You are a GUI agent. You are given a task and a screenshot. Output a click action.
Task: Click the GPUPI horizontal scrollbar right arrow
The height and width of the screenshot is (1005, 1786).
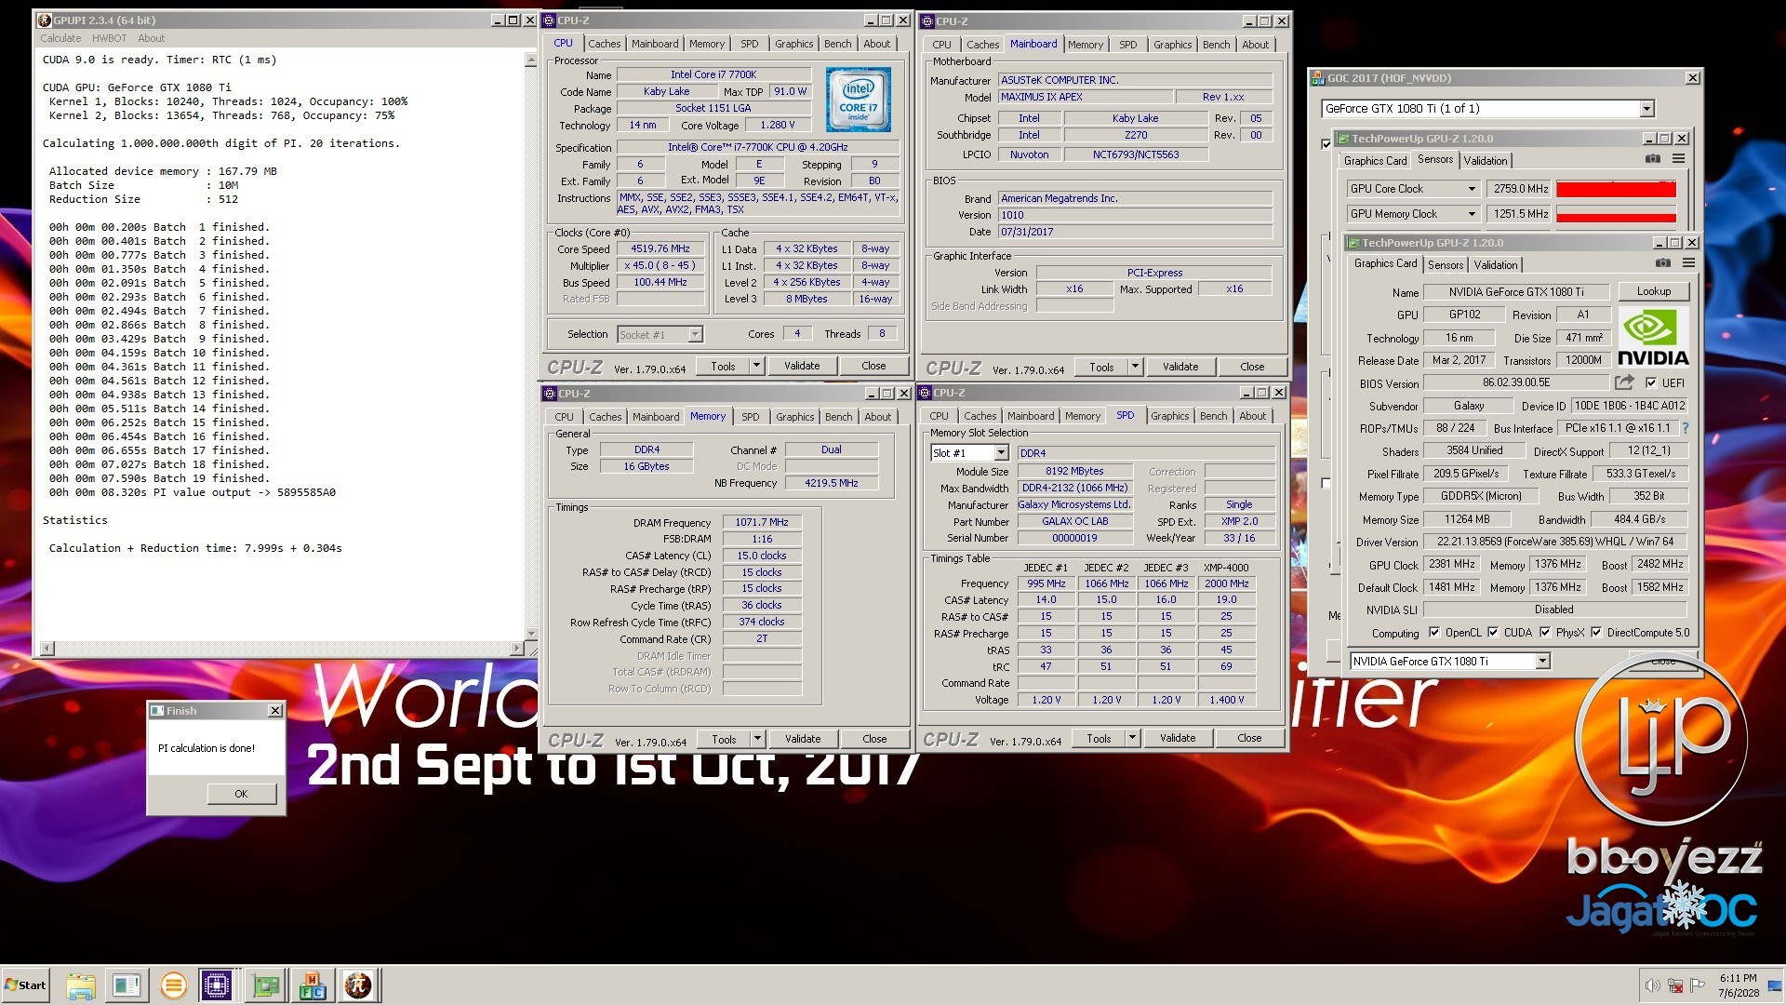(518, 648)
